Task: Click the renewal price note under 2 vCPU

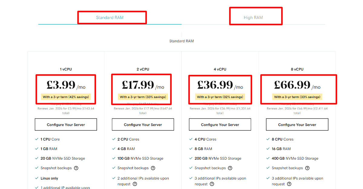Action: pos(143,110)
